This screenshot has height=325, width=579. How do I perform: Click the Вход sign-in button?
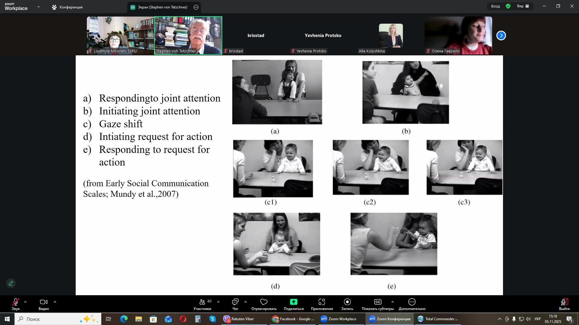tap(495, 6)
